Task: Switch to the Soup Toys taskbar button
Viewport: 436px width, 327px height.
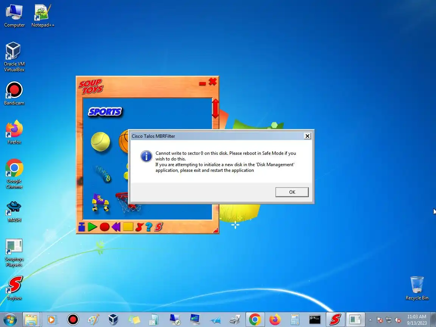Action: [335, 319]
